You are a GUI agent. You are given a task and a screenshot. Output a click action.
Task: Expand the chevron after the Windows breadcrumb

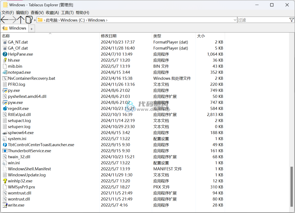tap(107, 20)
